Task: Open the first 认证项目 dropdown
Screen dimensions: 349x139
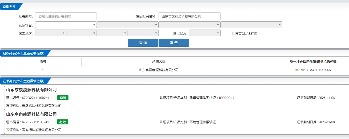Action: click(66, 25)
